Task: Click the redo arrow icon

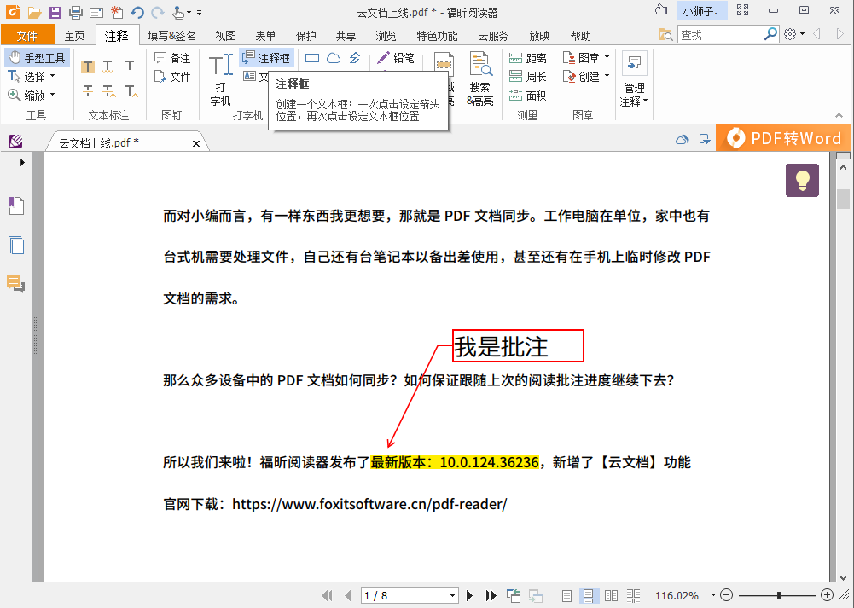Action: [x=157, y=11]
